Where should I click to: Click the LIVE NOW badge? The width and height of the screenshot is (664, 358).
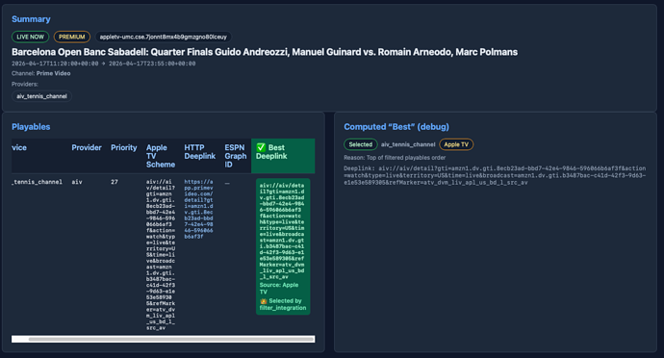click(30, 37)
